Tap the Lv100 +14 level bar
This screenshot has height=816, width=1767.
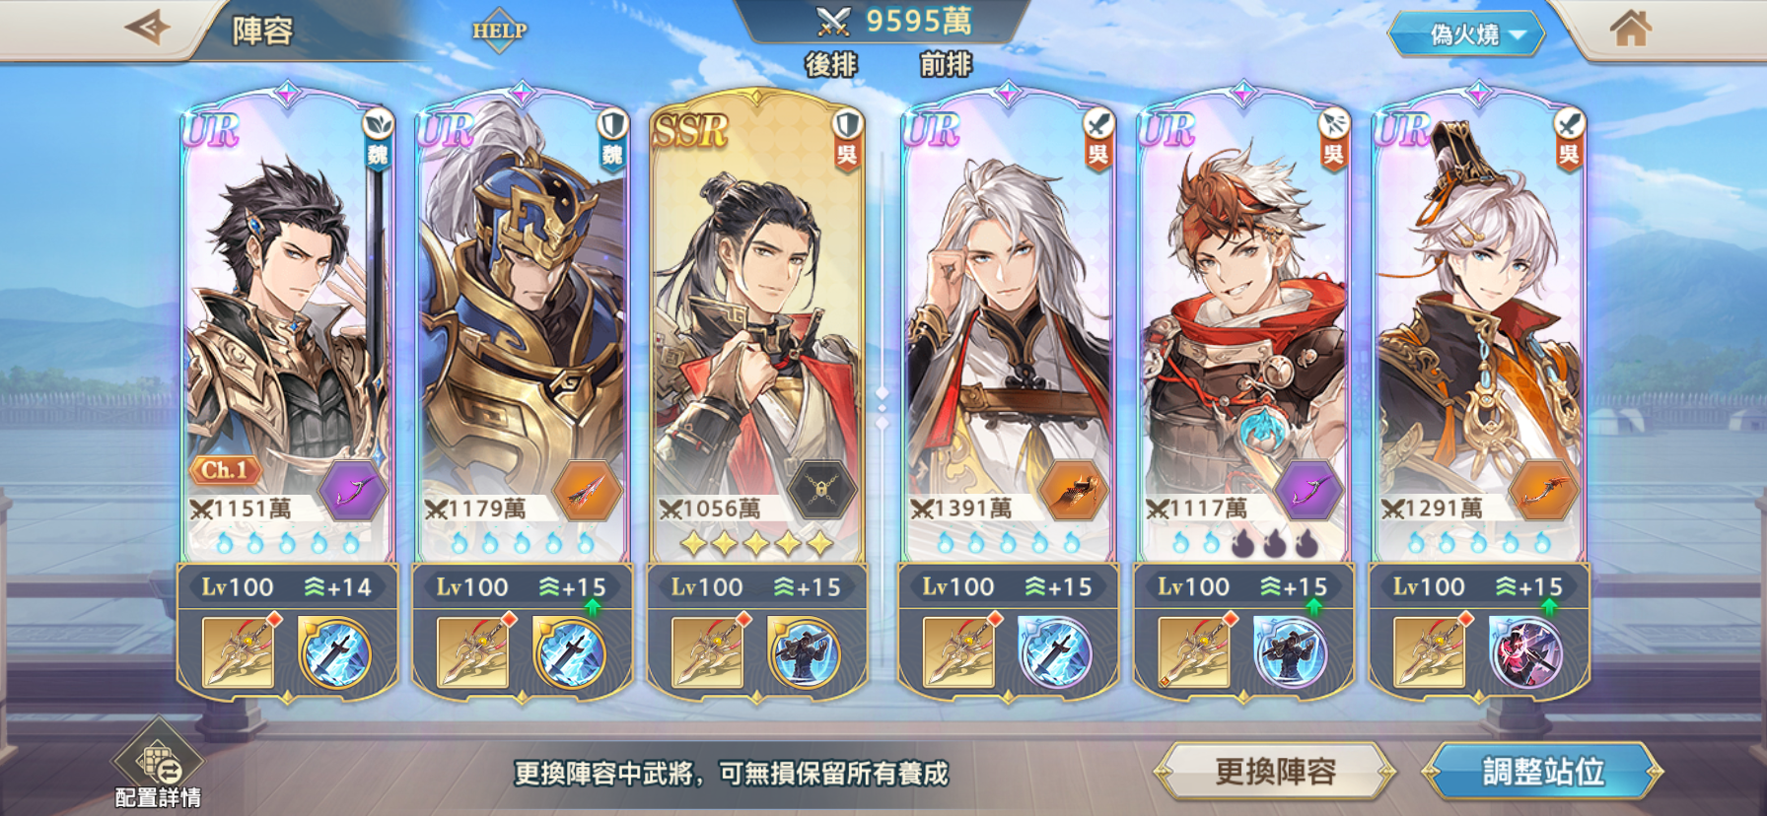pos(287,587)
